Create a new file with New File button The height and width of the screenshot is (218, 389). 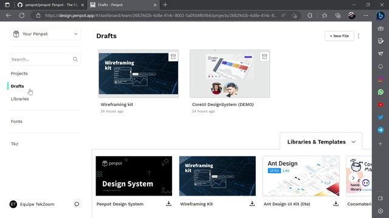pos(339,36)
